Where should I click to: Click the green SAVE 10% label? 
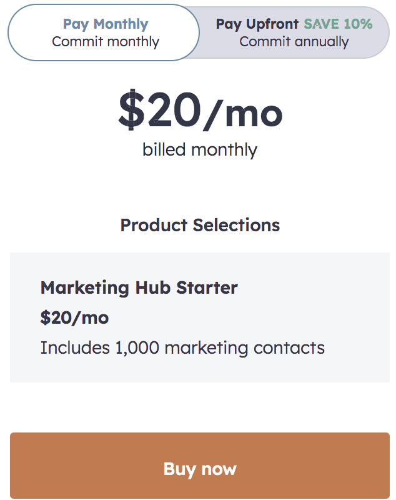tap(338, 24)
